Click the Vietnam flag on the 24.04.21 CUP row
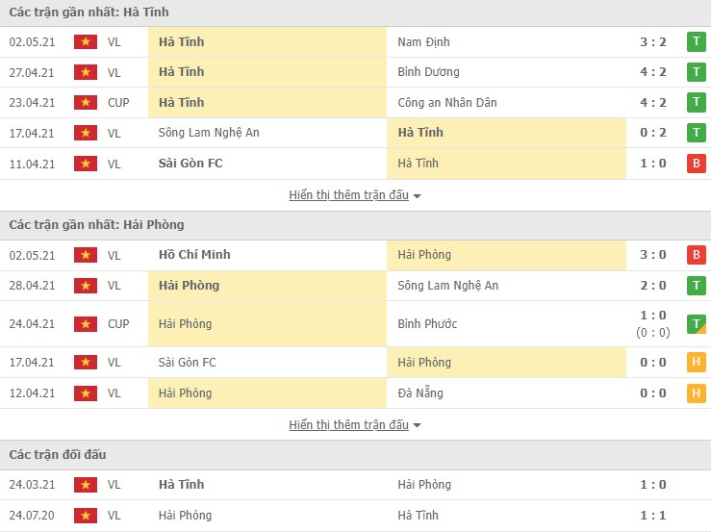 87,324
